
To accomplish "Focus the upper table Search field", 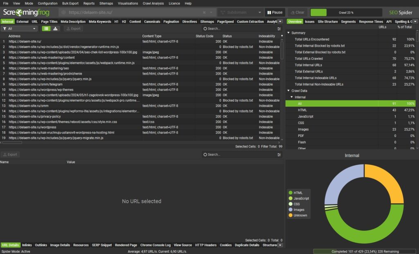I will [x=239, y=29].
